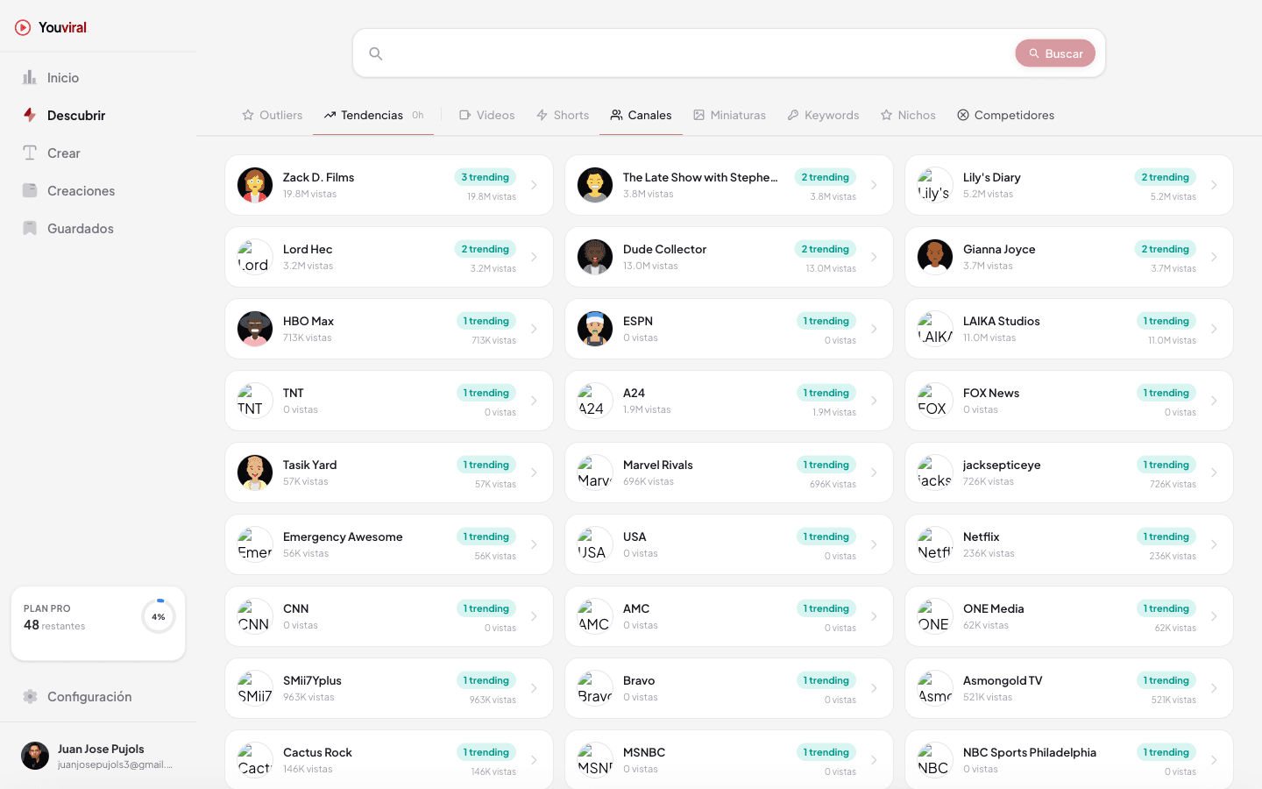1262x789 pixels.
Task: Click the Inicio bar-chart icon
Action: click(x=30, y=78)
